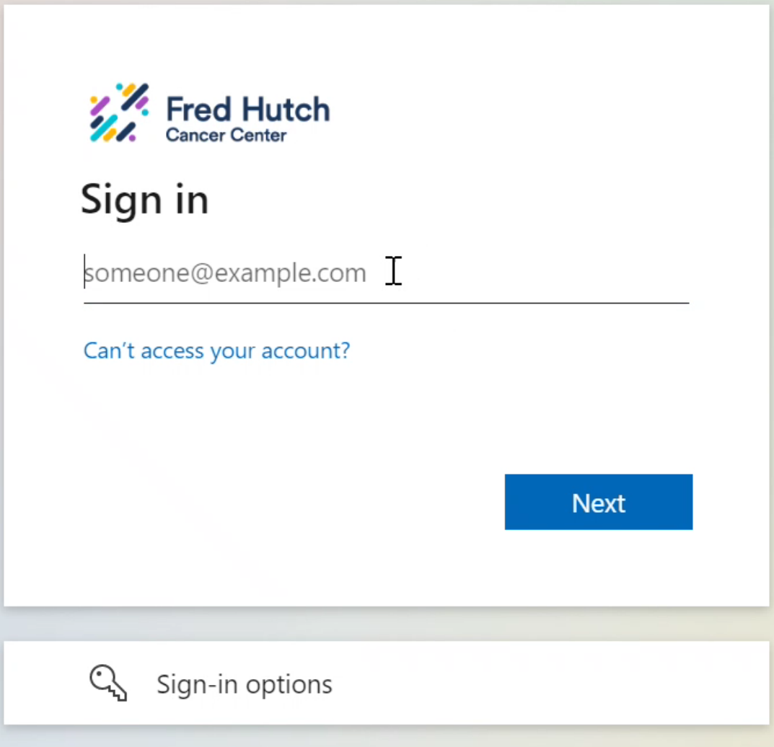Viewport: 774px width, 747px height.
Task: Open the Can't access your account link
Action: pos(216,350)
